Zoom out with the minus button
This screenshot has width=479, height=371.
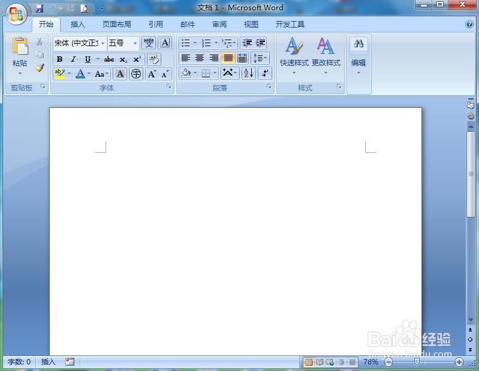click(x=388, y=362)
